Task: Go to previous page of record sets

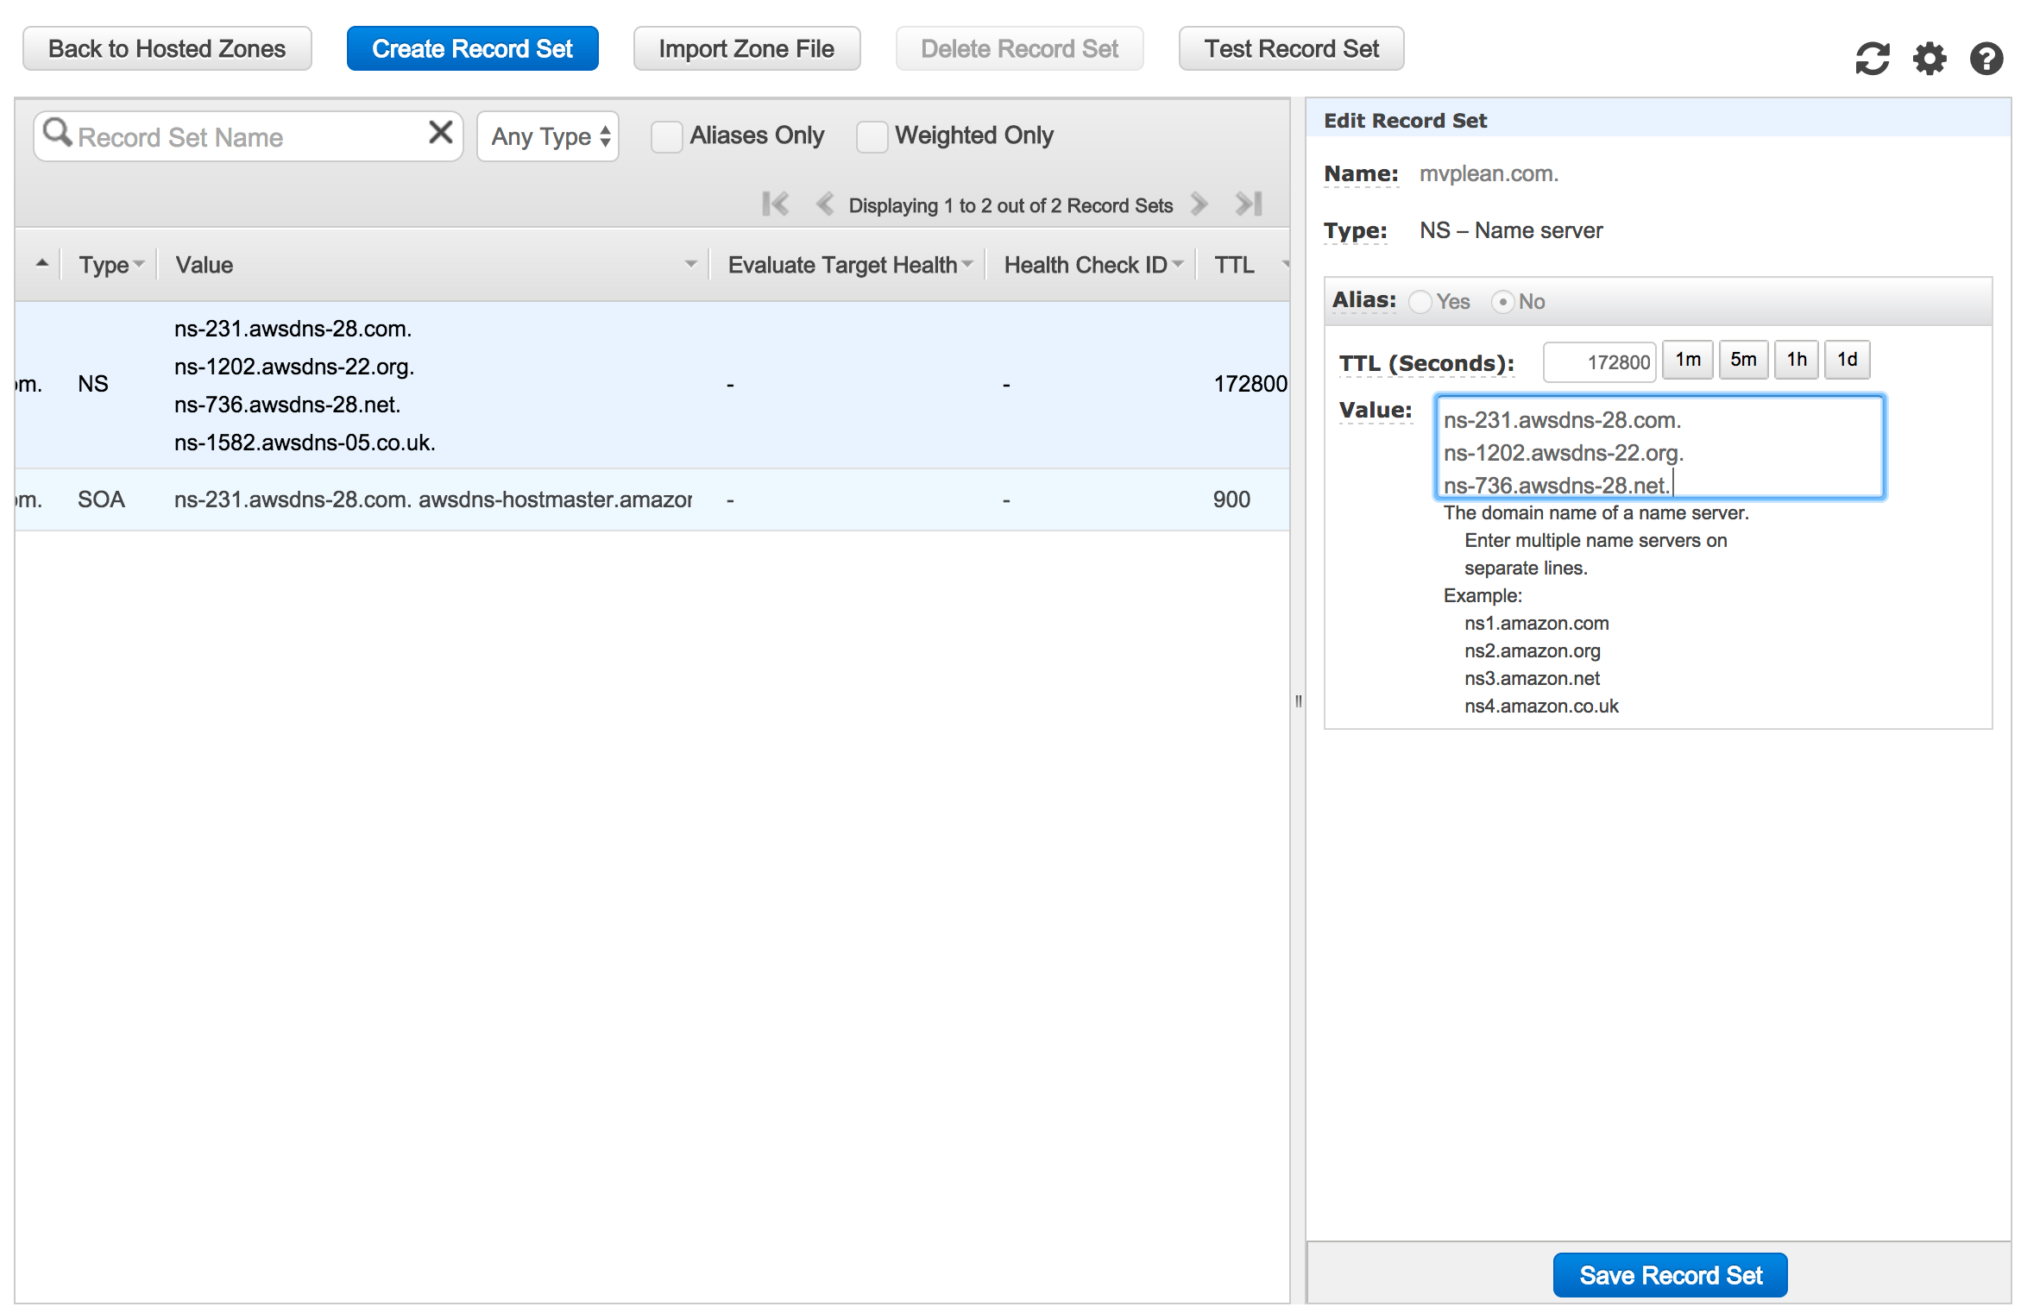Action: coord(824,204)
